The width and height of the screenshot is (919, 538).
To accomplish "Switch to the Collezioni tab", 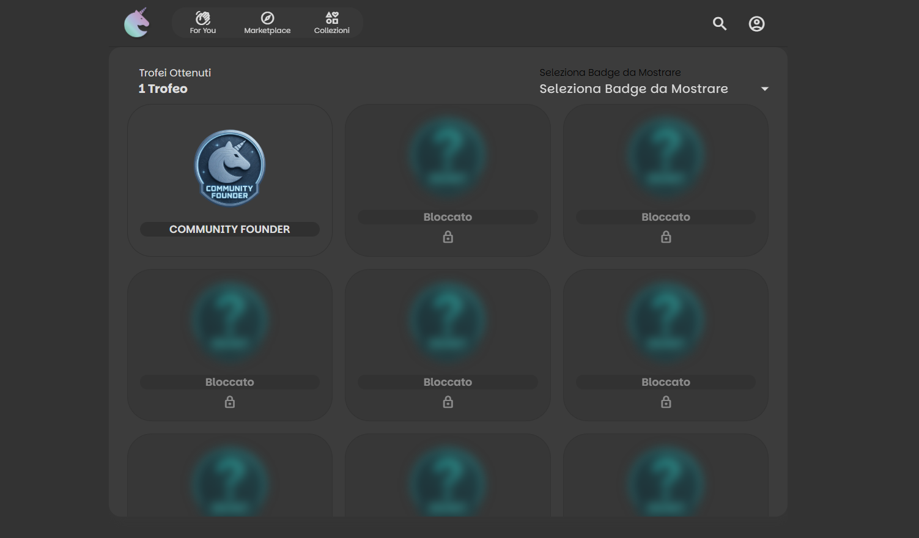I will tap(332, 23).
